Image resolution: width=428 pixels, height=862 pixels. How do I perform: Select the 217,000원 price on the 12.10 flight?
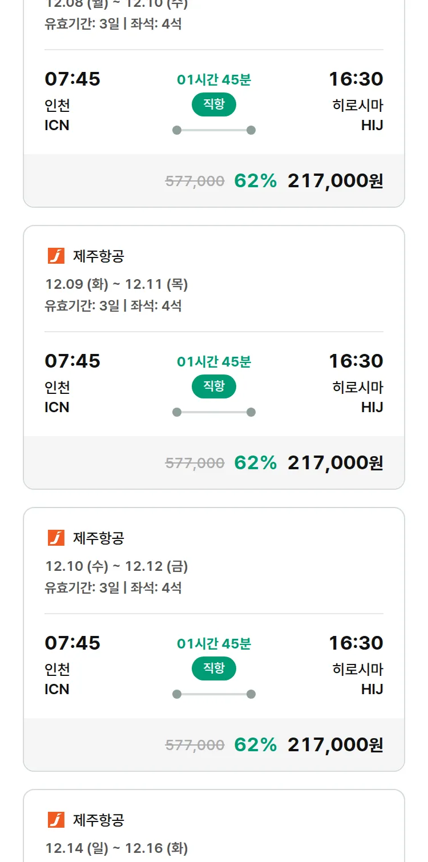tap(335, 744)
